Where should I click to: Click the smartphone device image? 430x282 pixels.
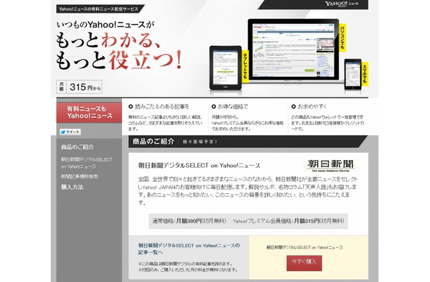[353, 74]
